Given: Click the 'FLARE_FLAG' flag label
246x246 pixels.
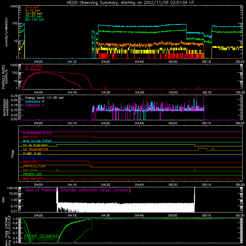Looking at the screenshot, I should [32, 153].
